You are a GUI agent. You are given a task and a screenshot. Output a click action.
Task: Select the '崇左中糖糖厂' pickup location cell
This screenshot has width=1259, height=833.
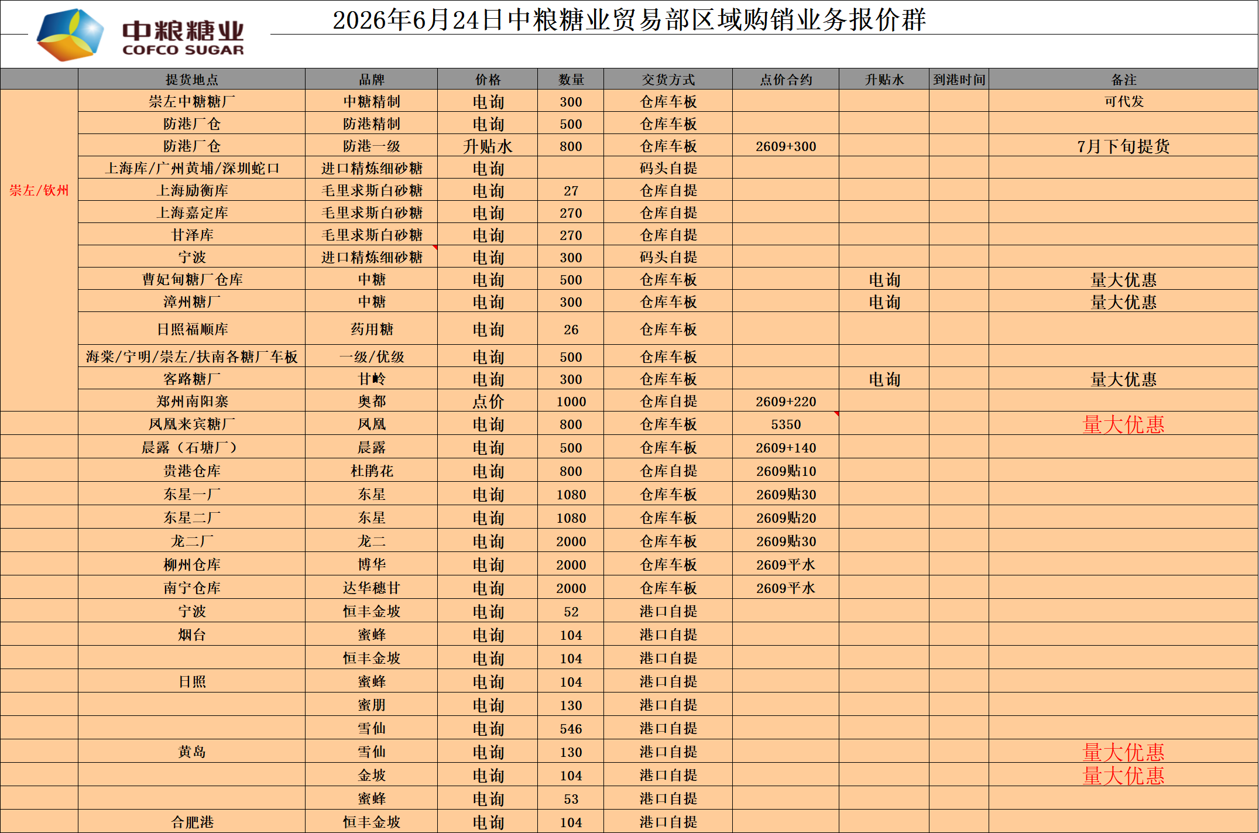coord(191,101)
